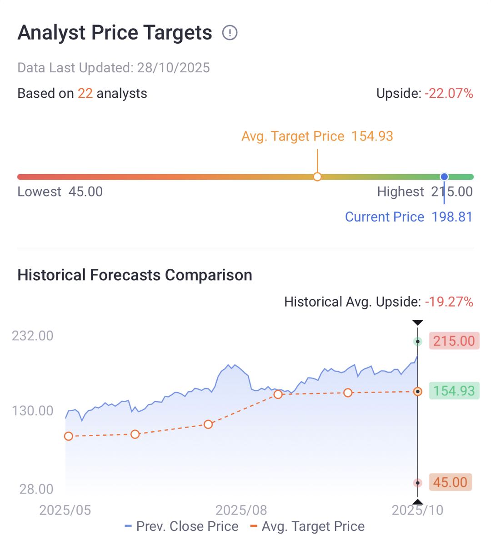Click the red lowest-target dot on chart
This screenshot has width=491, height=560.
[417, 483]
